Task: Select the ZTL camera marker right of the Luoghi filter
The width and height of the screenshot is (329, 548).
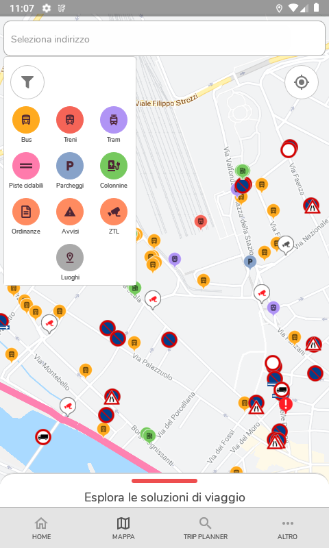Action: pos(153,299)
